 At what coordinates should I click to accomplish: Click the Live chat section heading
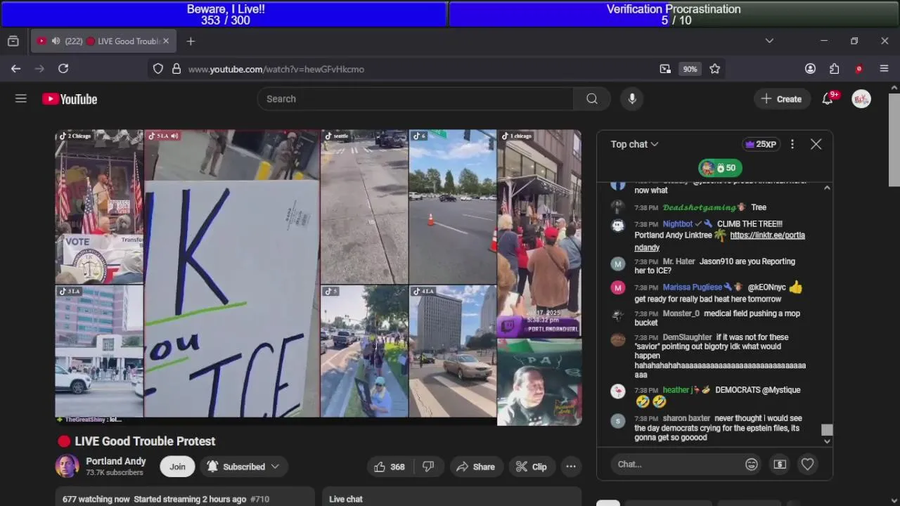[346, 499]
